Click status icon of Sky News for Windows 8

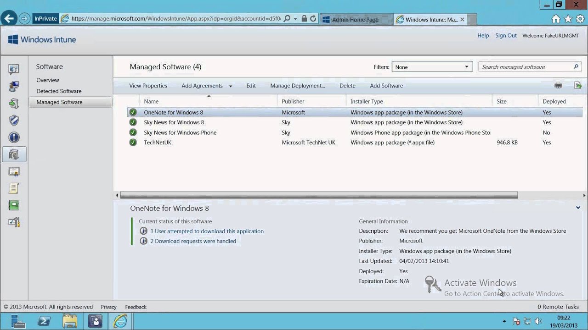point(133,122)
